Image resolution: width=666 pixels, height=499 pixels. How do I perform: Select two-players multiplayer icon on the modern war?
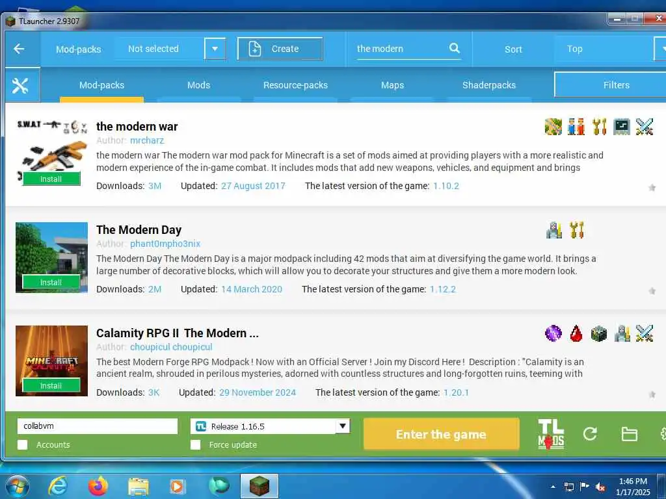(576, 127)
